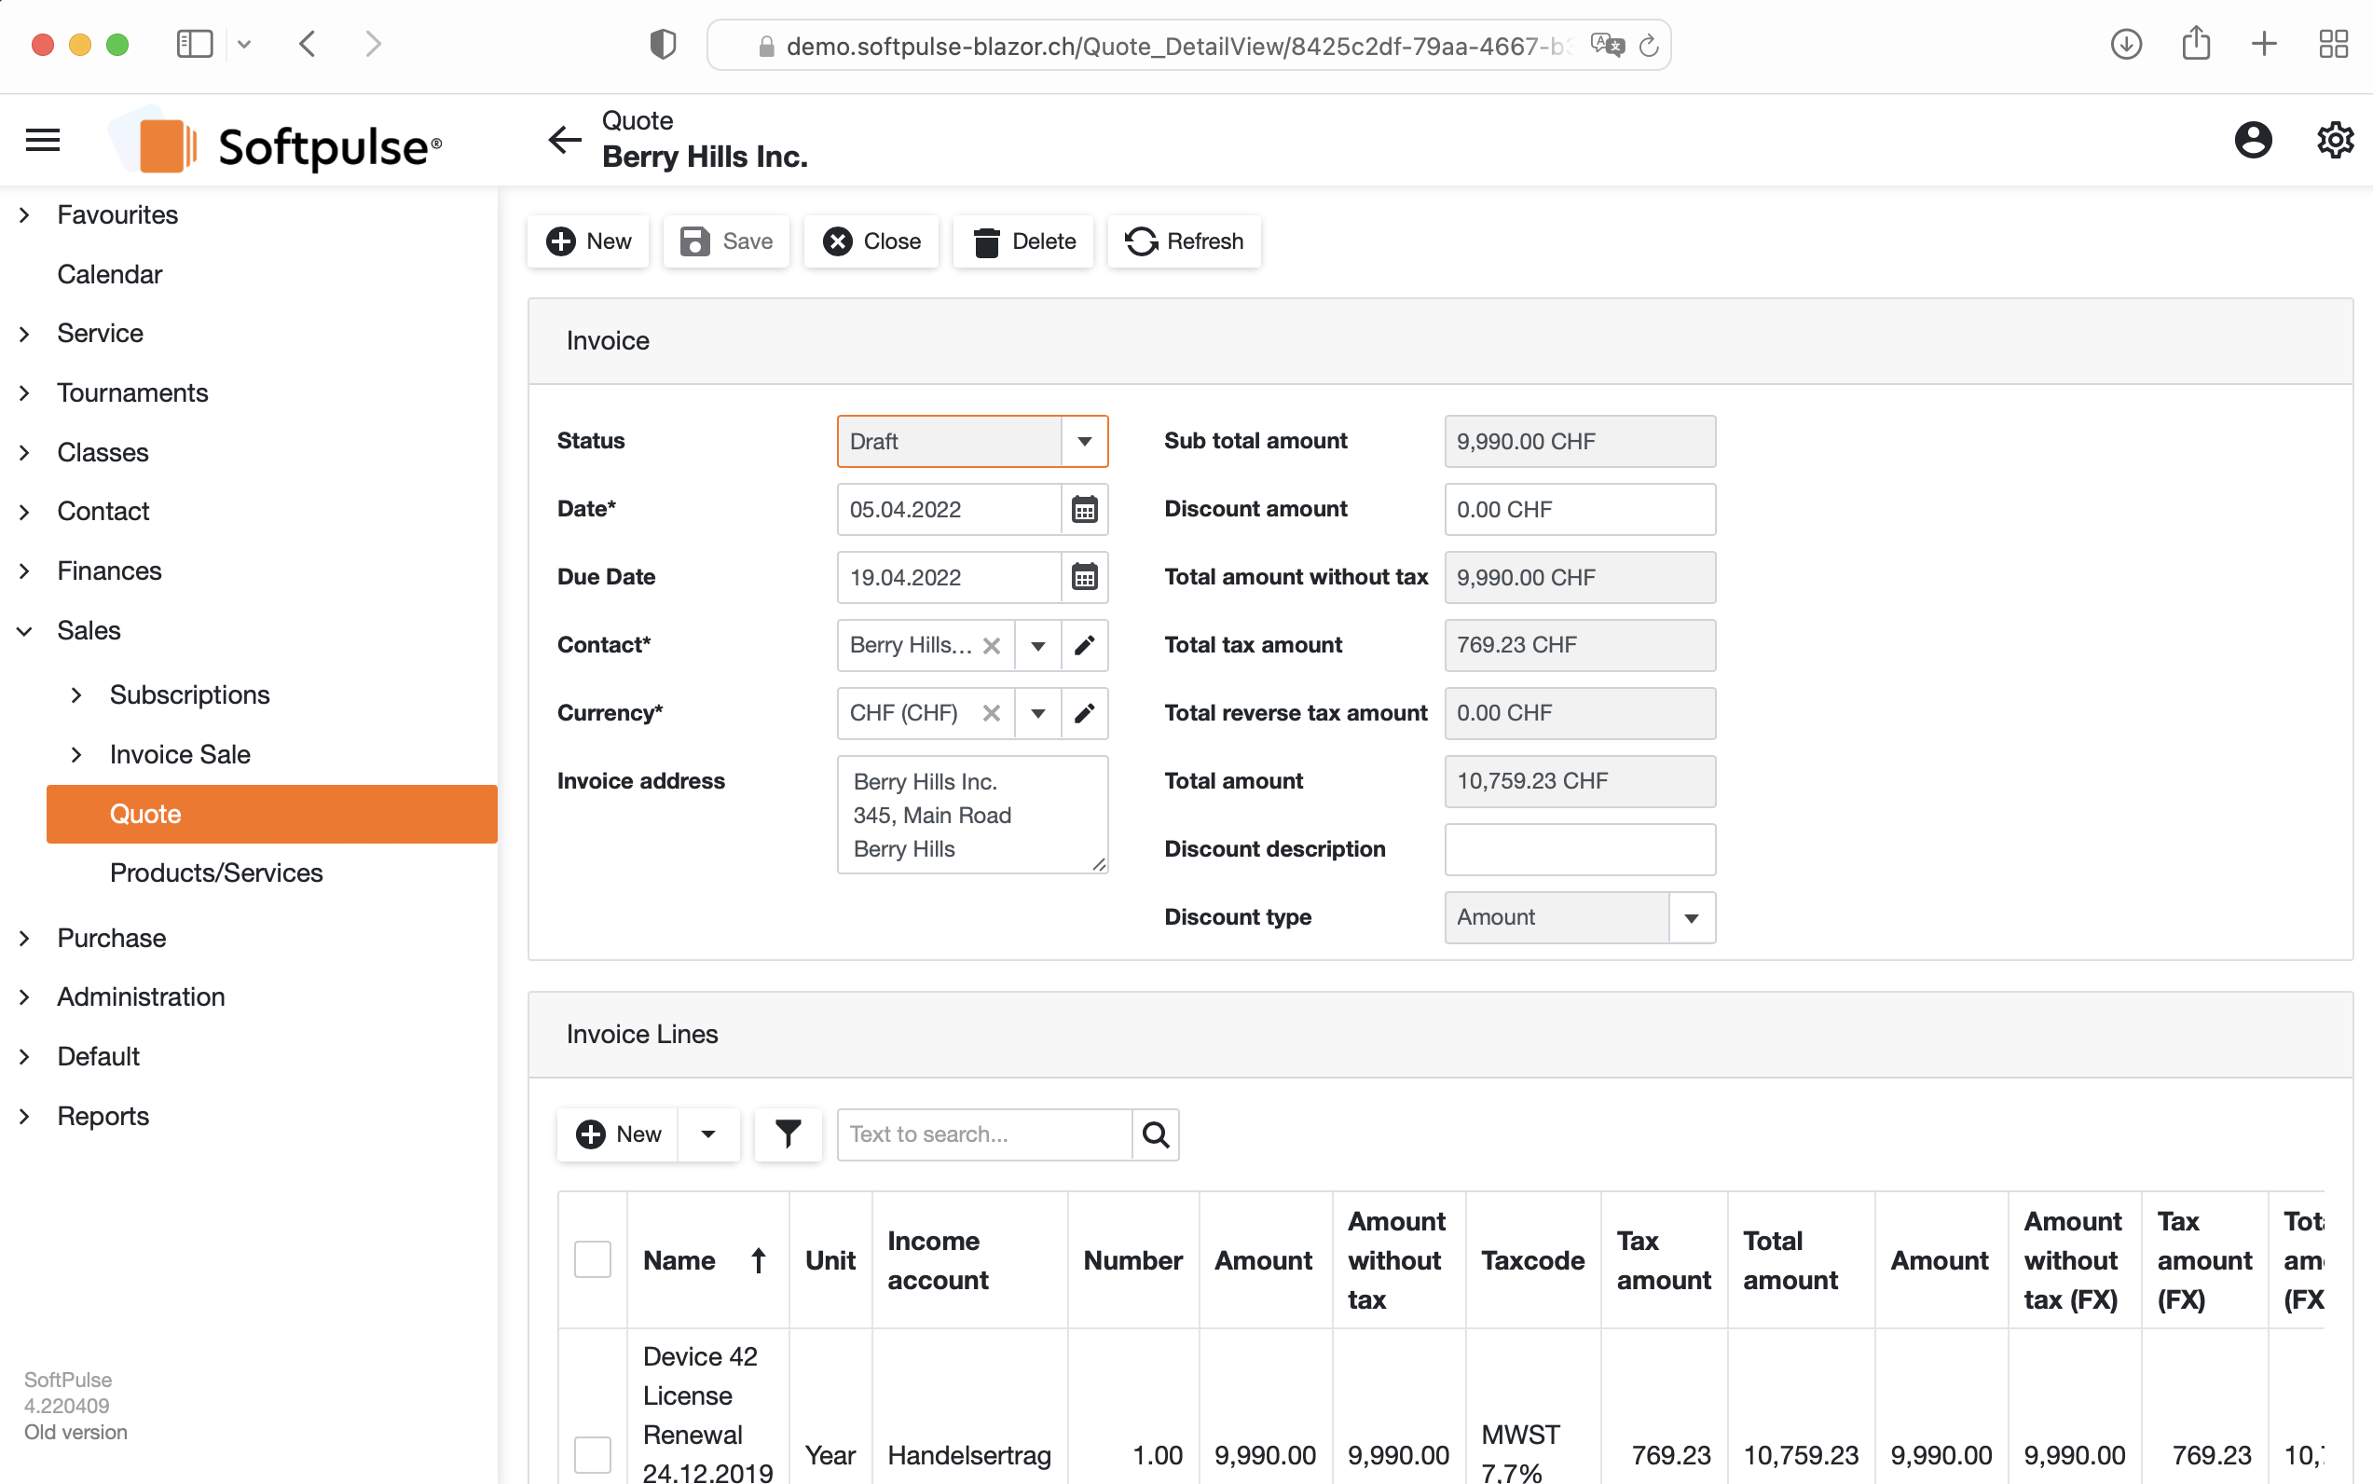Delete the current quote
Image resolution: width=2373 pixels, height=1484 pixels.
coord(1022,241)
